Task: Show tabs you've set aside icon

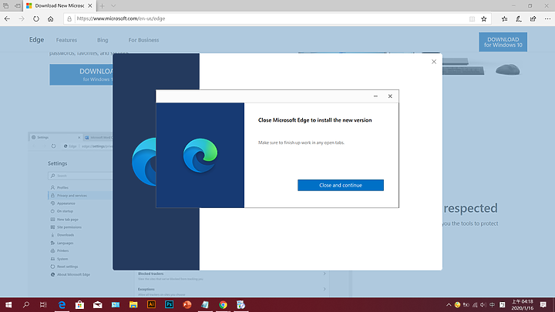Action: [5, 5]
